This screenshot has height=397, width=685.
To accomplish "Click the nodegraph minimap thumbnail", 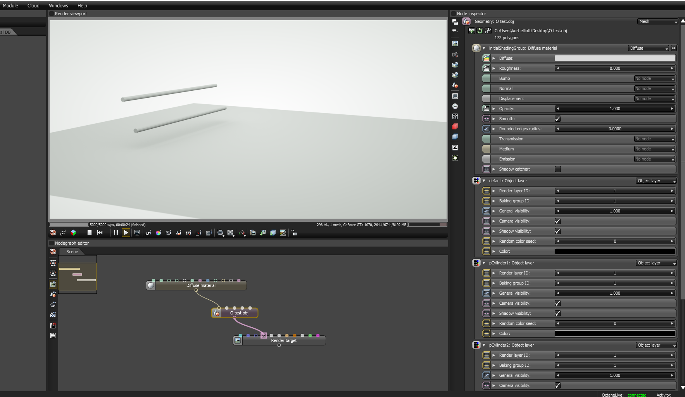I will 78,274.
